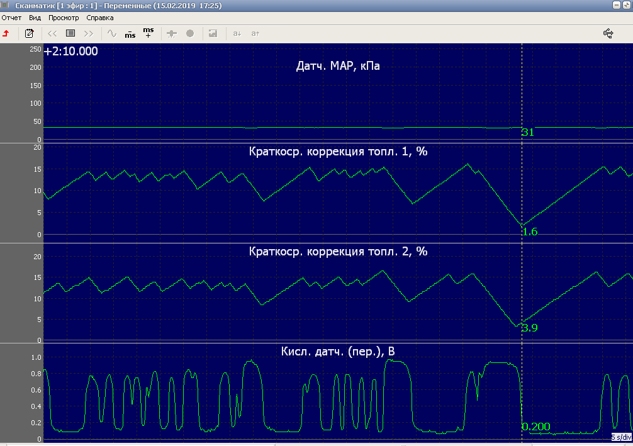633x446 pixels.
Task: Go to next page with >> arrows
Action: click(x=89, y=33)
